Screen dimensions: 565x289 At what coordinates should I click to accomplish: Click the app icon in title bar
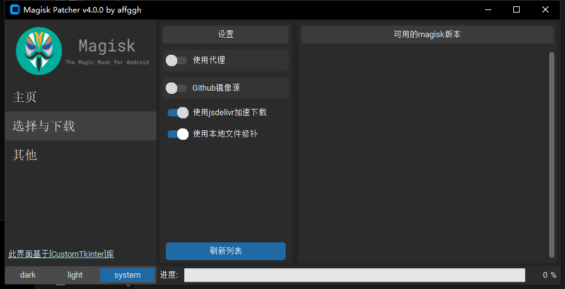click(15, 9)
